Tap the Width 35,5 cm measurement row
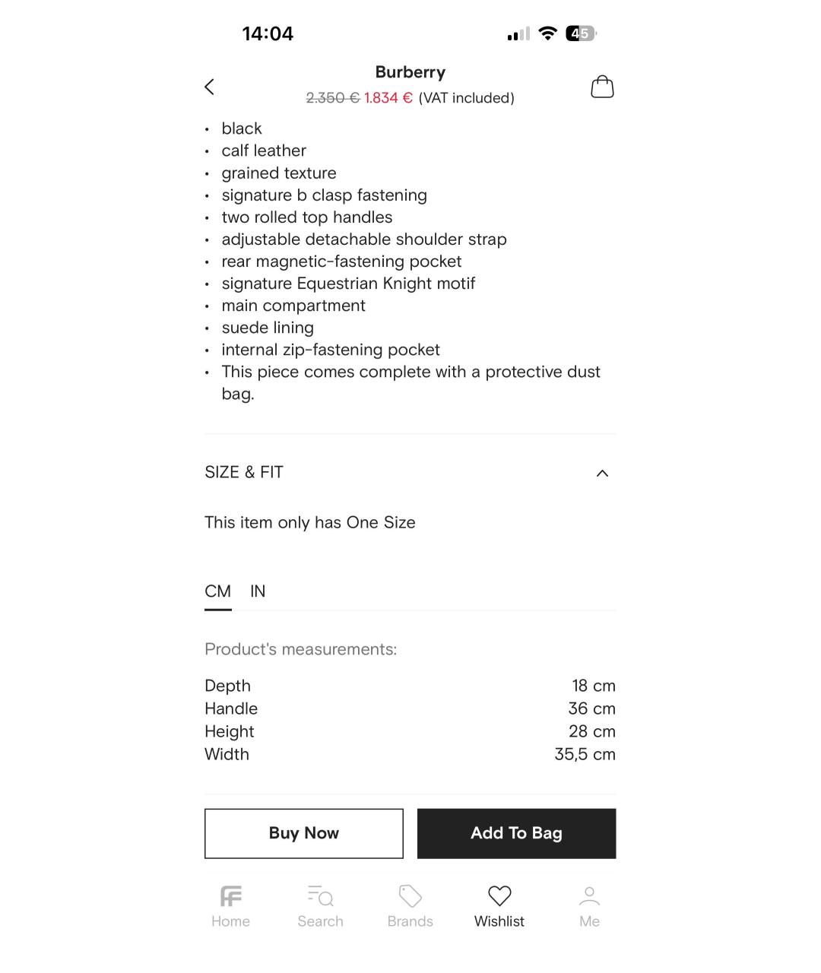This screenshot has height=973, width=821. coord(410,754)
